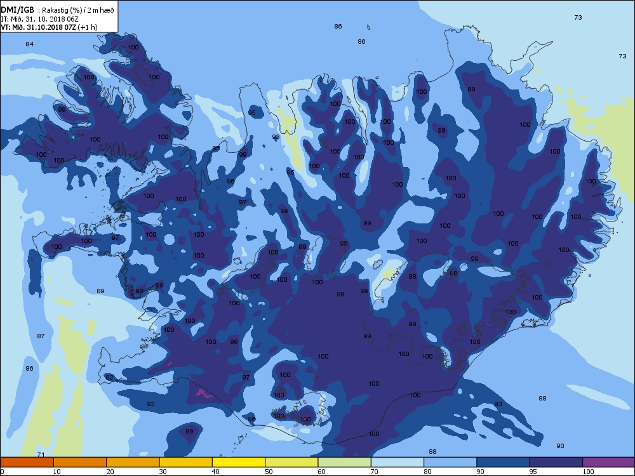Viewport: 635px width, 476px height.
Task: Click the light green 60–70 legend swatch
Action: click(345, 462)
